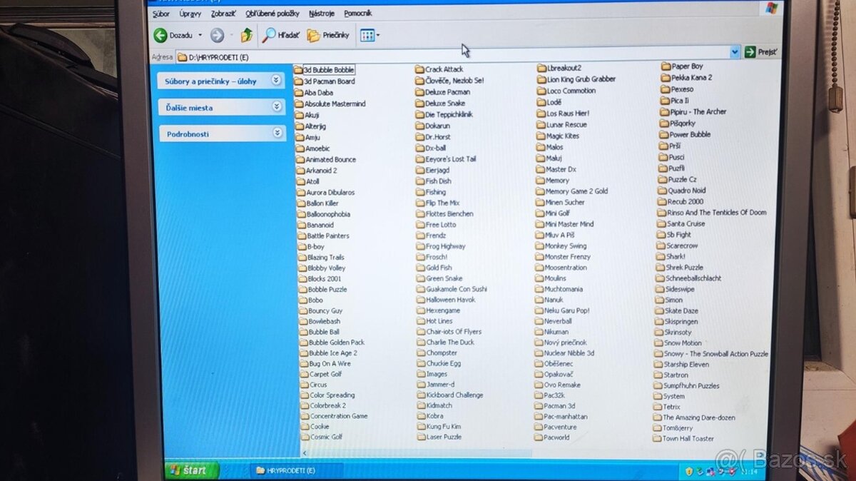Click the HRYPRODETI (E) taskbar button

(x=296, y=470)
